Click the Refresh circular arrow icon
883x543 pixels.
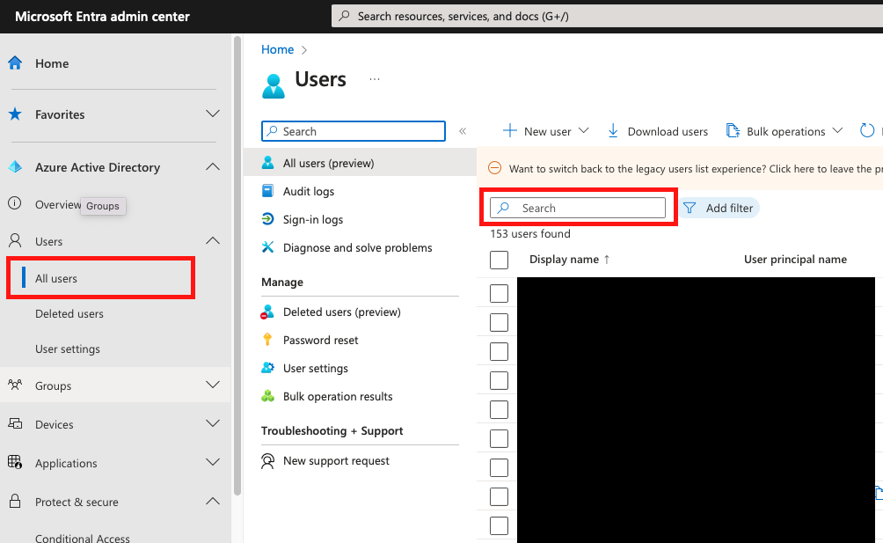pyautogui.click(x=867, y=130)
